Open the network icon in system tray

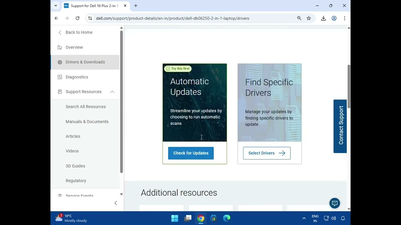tap(326, 218)
